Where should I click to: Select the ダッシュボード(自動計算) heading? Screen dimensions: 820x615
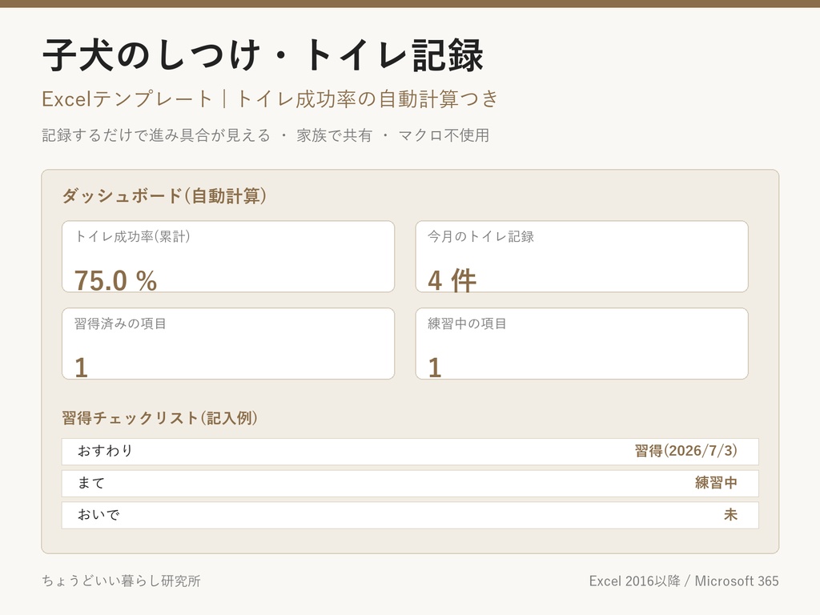(164, 196)
